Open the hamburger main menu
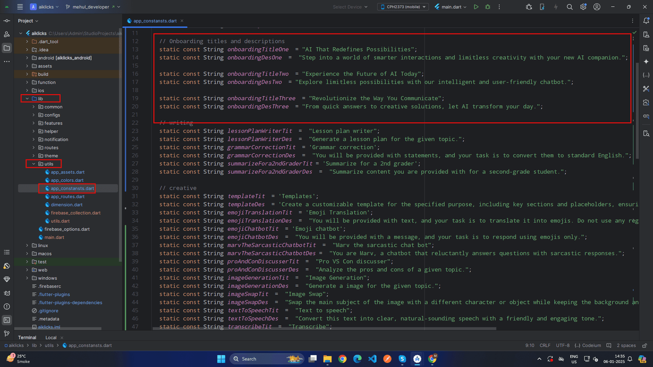Image resolution: width=653 pixels, height=367 pixels. [20, 7]
